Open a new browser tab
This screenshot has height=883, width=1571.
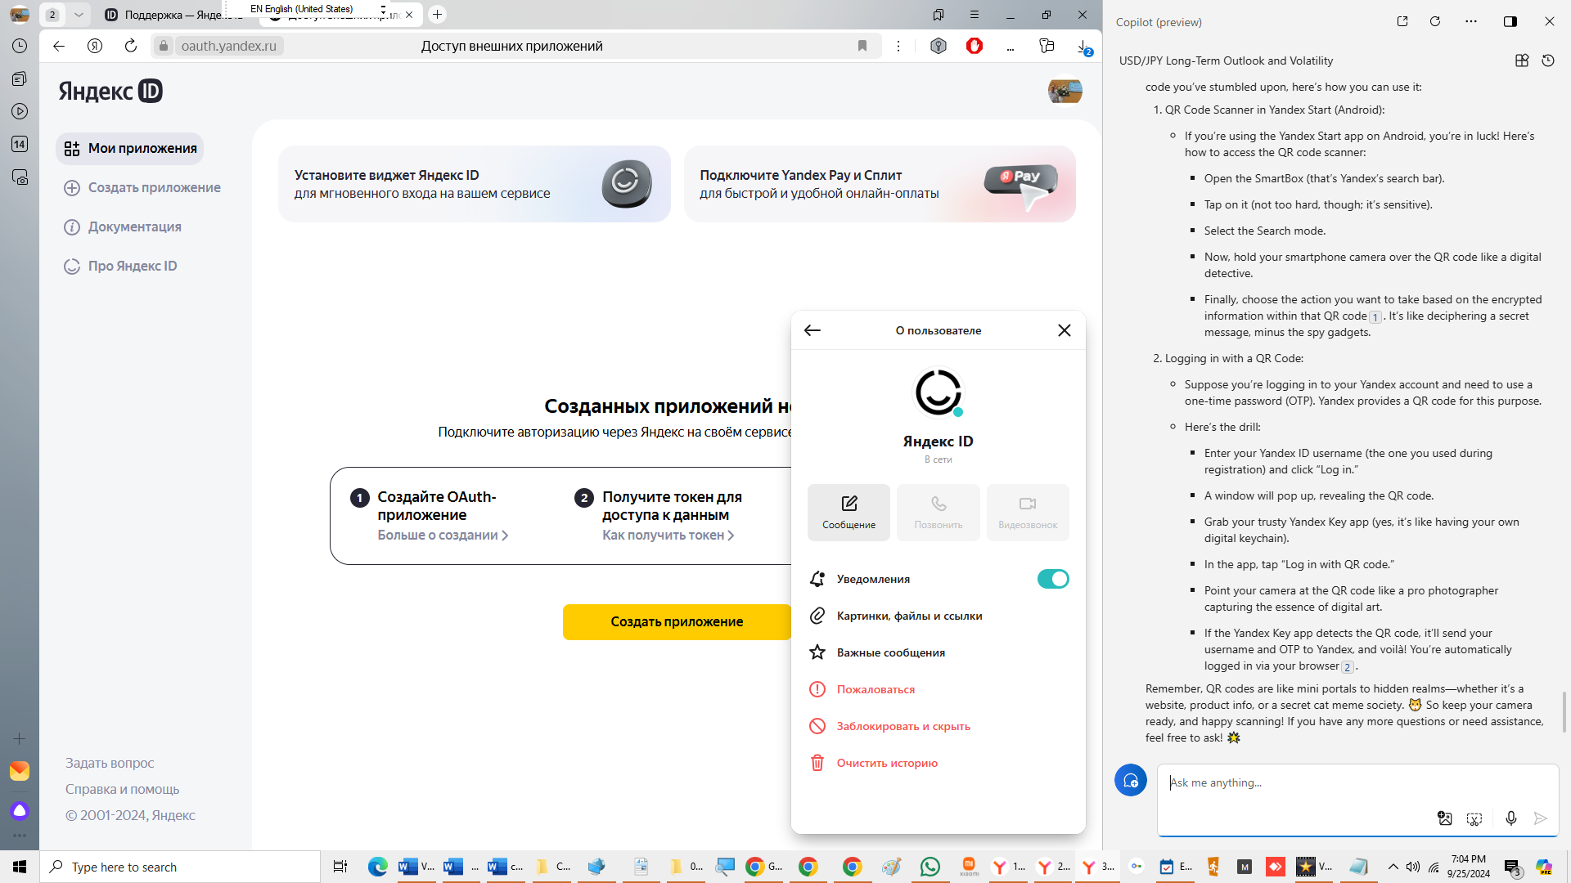[x=438, y=15]
